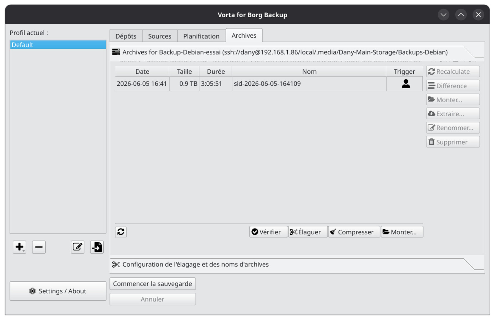This screenshot has height=320, width=495.
Task: Click the Vérifier button
Action: click(268, 232)
